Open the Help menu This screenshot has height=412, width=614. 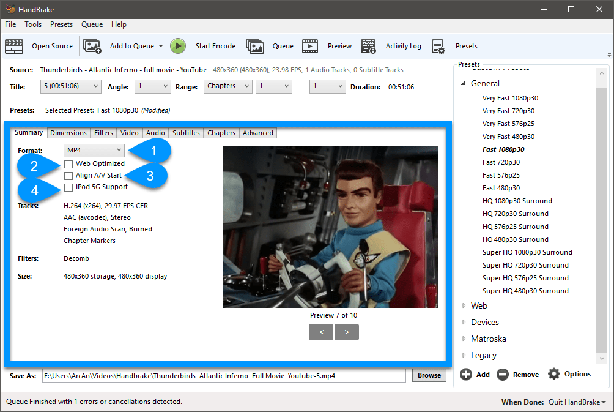[119, 24]
